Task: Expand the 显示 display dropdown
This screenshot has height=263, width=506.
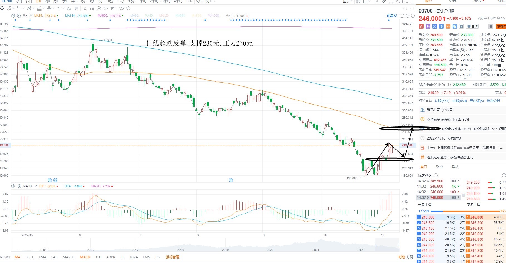Action: (348, 1)
